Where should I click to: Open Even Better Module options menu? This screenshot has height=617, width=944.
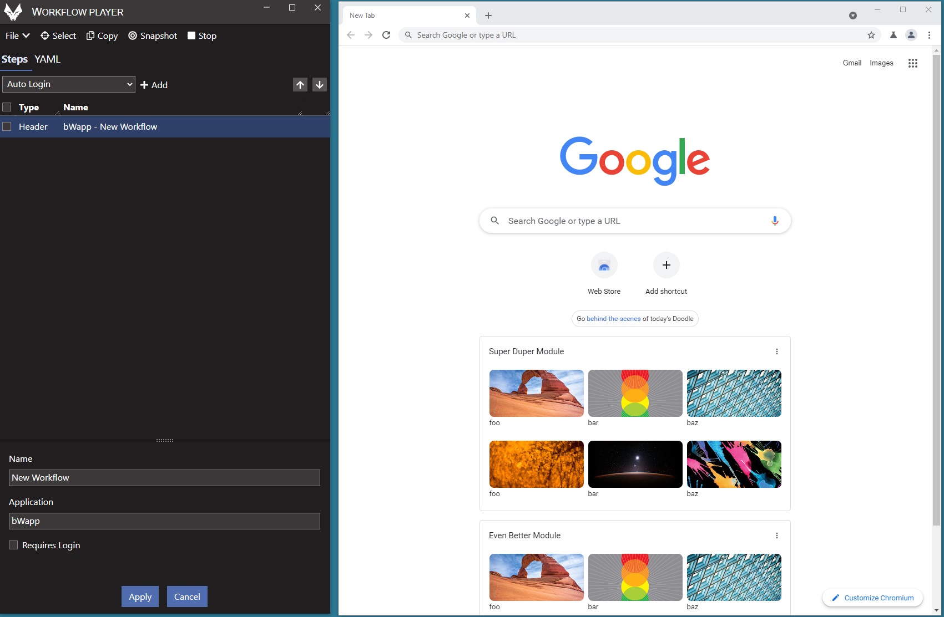[777, 536]
